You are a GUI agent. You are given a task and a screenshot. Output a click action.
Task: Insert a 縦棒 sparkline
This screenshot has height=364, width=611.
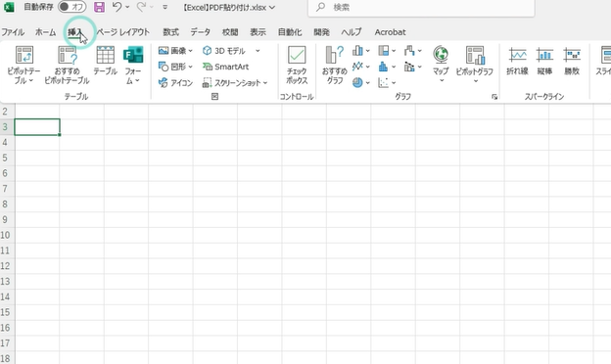[544, 61]
